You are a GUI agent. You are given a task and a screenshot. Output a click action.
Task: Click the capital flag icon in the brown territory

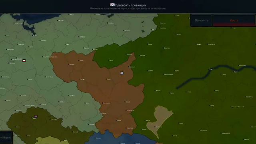pyautogui.click(x=122, y=73)
